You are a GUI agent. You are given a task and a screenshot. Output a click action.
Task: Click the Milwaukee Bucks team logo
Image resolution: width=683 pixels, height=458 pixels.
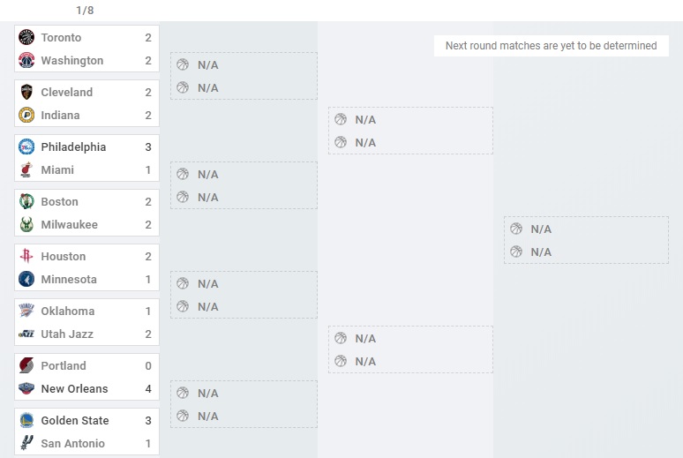[26, 225]
